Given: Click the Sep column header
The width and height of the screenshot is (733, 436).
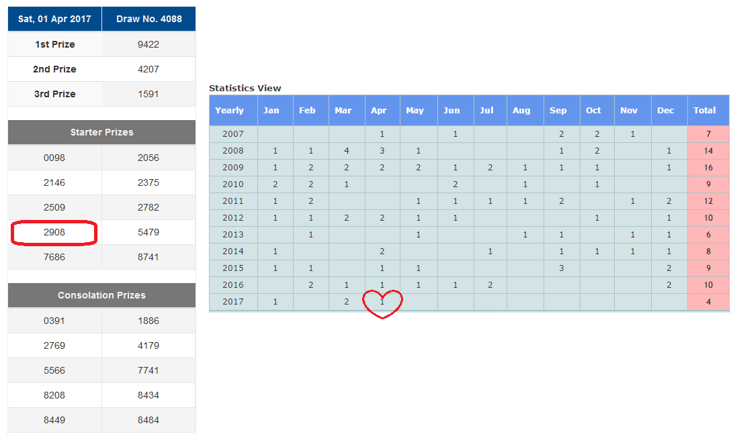Looking at the screenshot, I should [x=558, y=110].
